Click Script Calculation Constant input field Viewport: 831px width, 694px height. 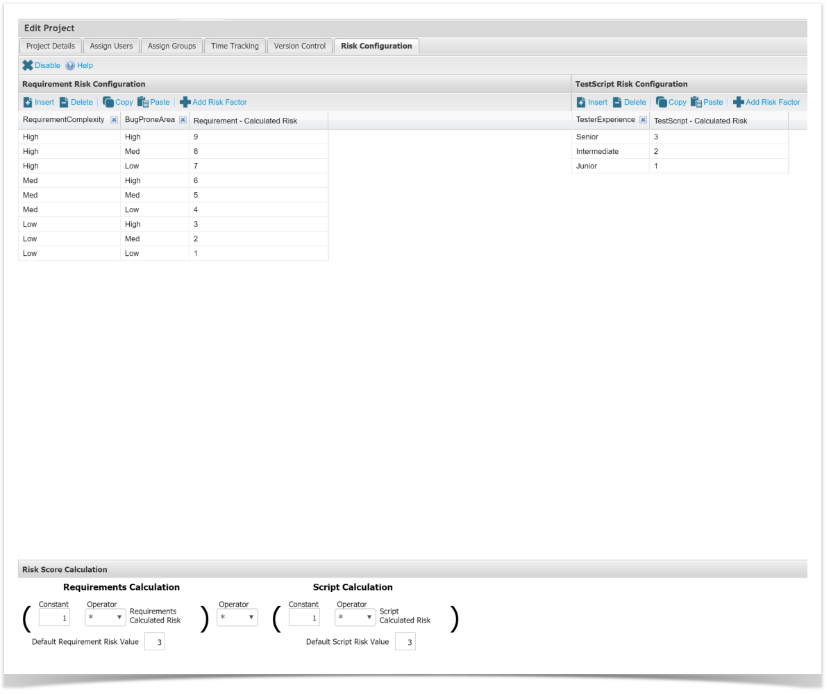(304, 617)
